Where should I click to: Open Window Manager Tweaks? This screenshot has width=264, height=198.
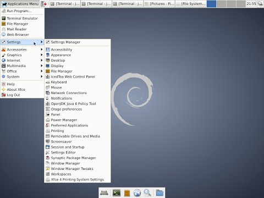pyautogui.click(x=78, y=169)
